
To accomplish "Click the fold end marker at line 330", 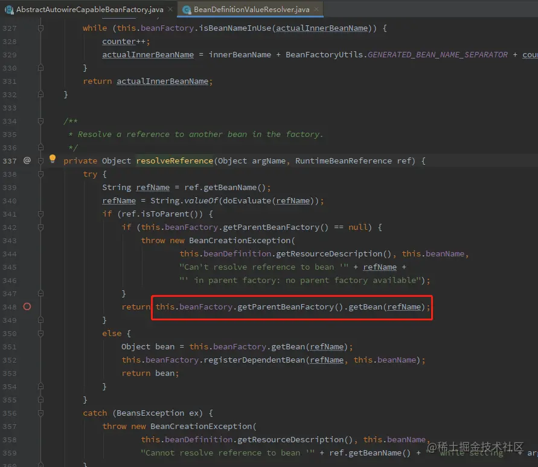I will point(40,68).
